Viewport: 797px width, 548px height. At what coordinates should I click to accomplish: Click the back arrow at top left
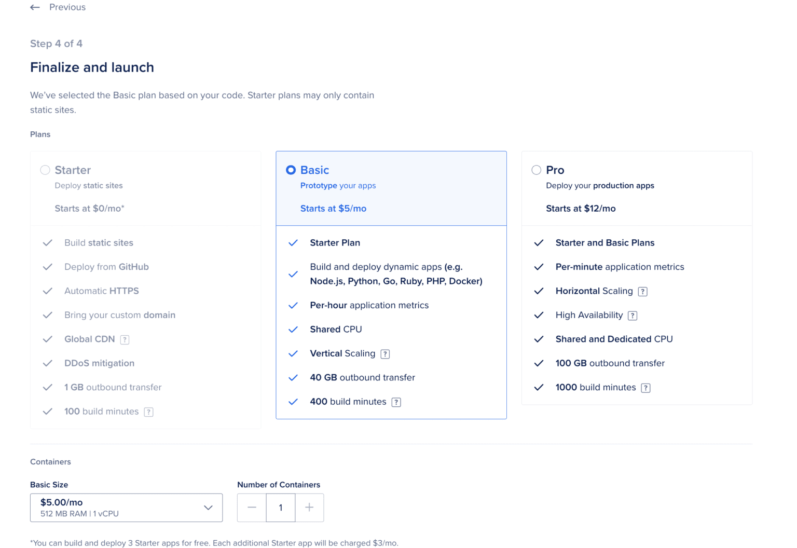click(35, 7)
